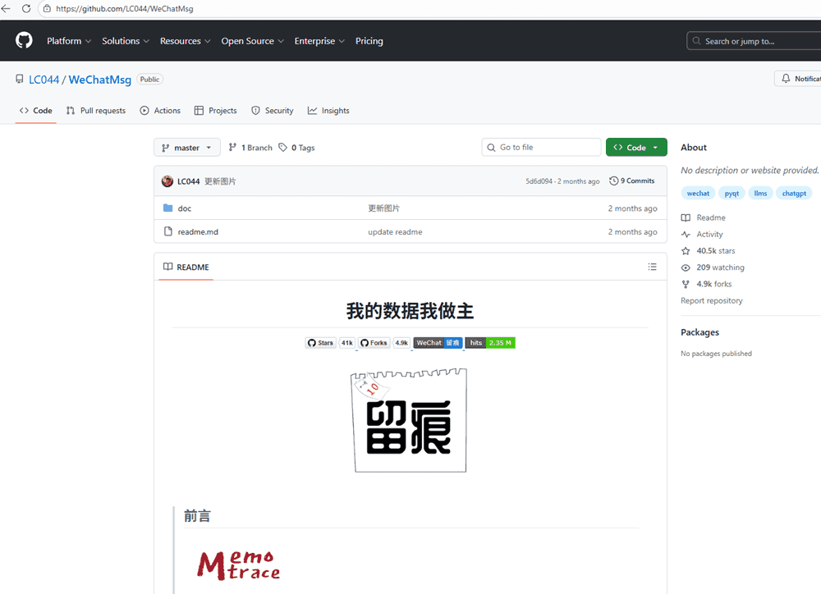Click LC044 avatar in commit row
The width and height of the screenshot is (821, 594).
pyautogui.click(x=167, y=181)
